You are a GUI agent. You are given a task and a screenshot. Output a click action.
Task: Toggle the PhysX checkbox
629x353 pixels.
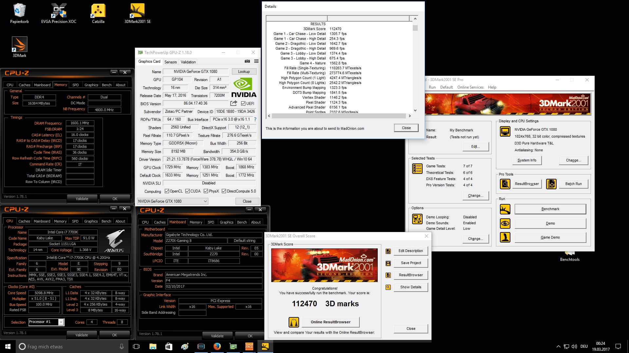click(x=206, y=191)
